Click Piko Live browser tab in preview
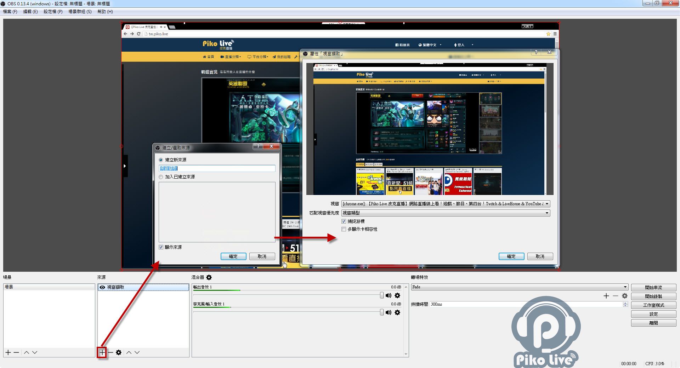Image resolution: width=680 pixels, height=368 pixels. [146, 27]
